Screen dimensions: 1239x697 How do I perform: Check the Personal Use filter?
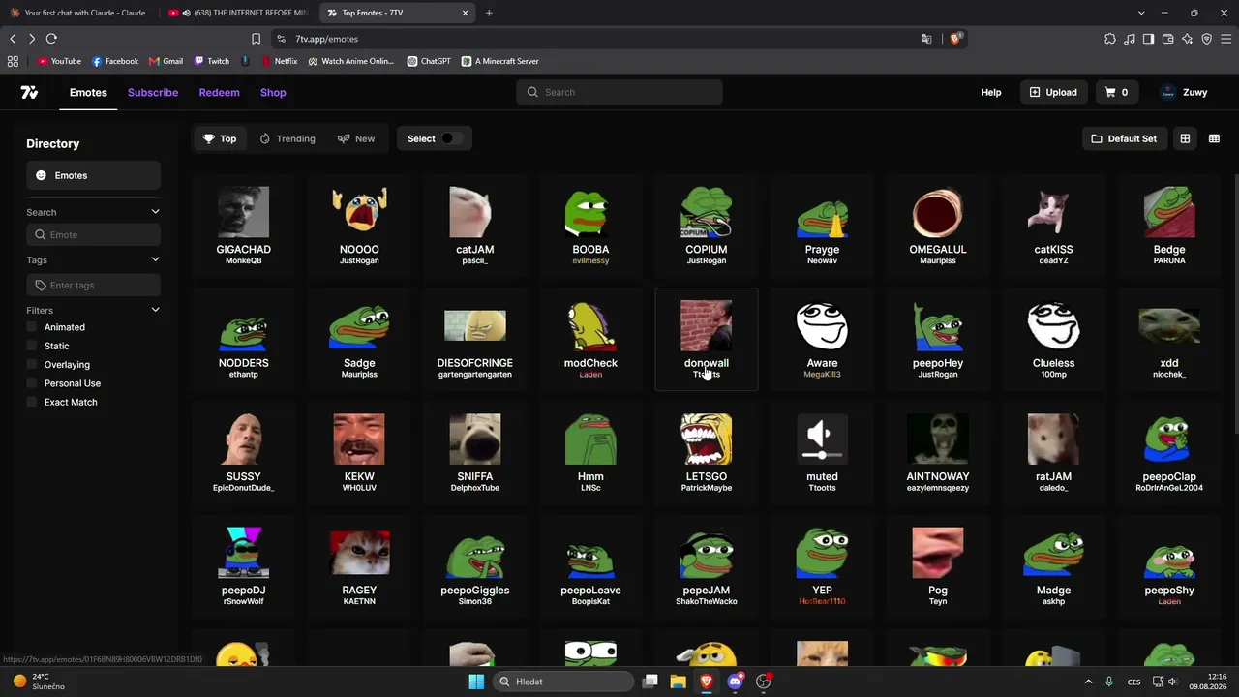click(32, 383)
